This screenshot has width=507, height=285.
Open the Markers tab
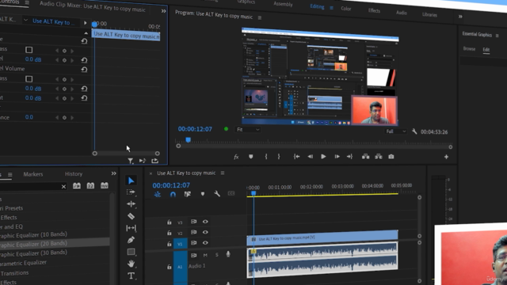point(33,174)
